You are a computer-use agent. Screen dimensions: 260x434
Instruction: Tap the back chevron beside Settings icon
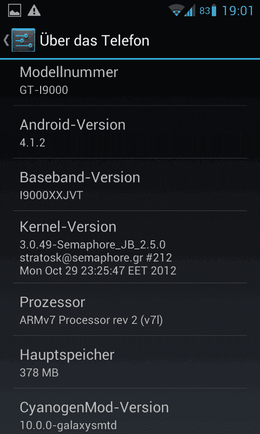[6, 40]
